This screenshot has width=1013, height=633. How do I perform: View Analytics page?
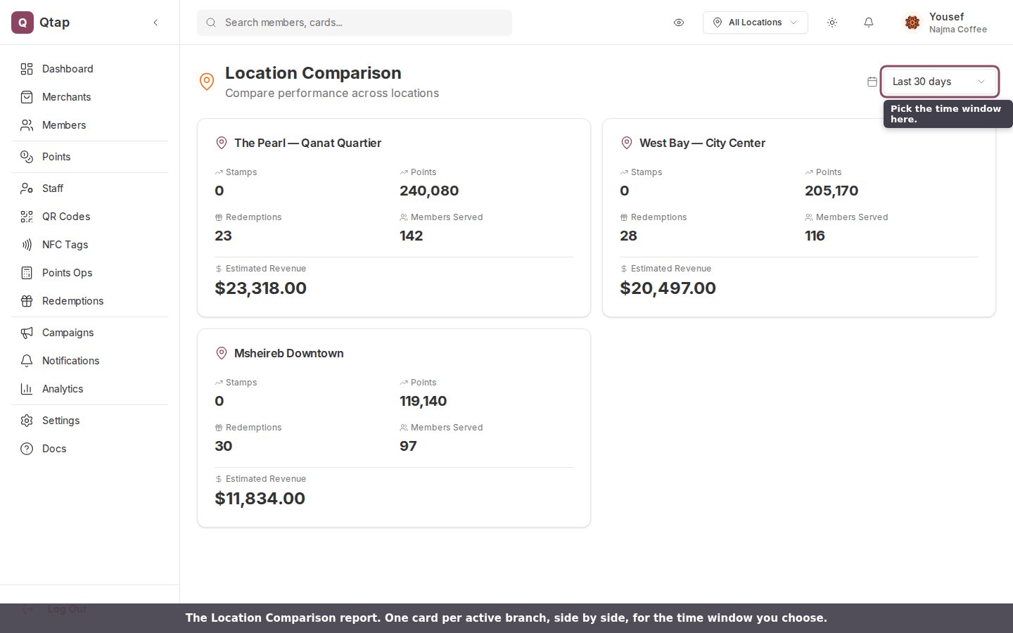(89, 389)
